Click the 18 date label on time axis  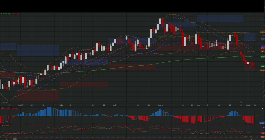(x=43, y=105)
